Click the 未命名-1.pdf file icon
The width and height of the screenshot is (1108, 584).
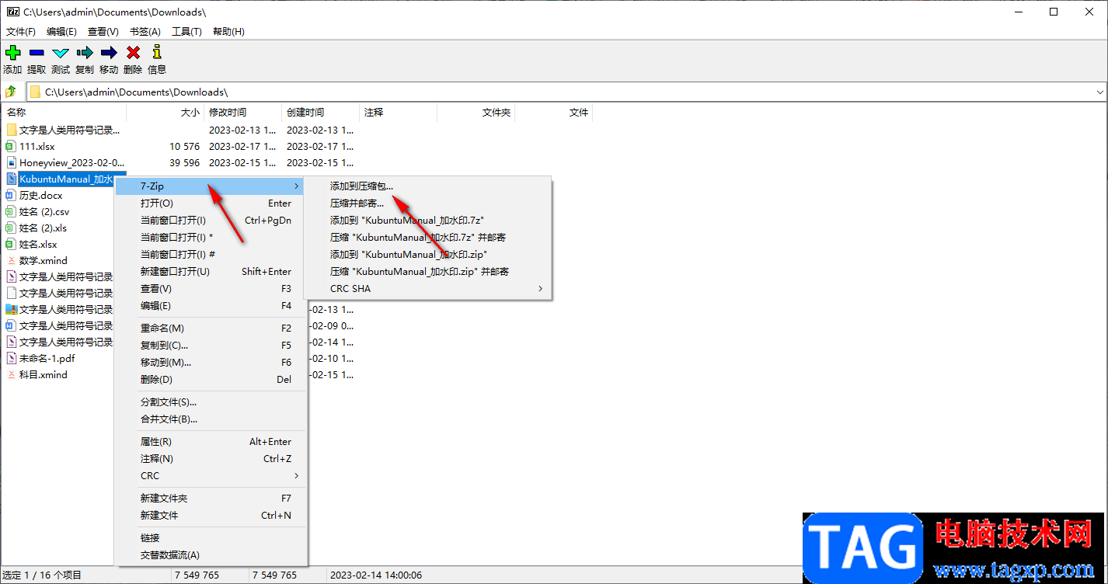(11, 358)
